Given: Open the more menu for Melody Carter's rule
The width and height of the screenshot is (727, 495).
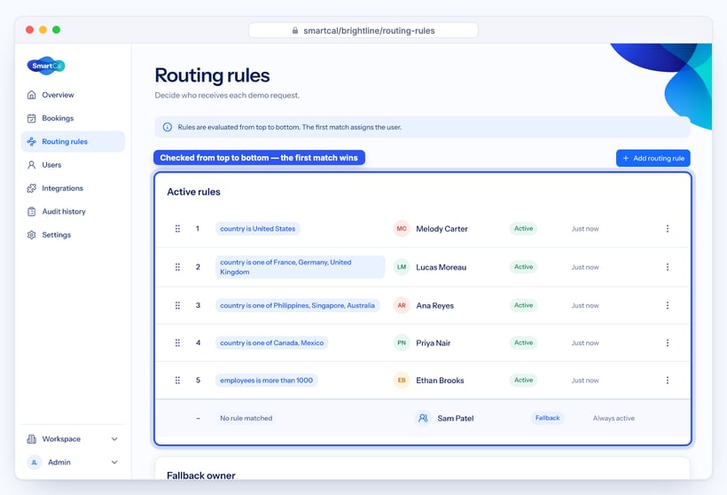Looking at the screenshot, I should tap(668, 229).
